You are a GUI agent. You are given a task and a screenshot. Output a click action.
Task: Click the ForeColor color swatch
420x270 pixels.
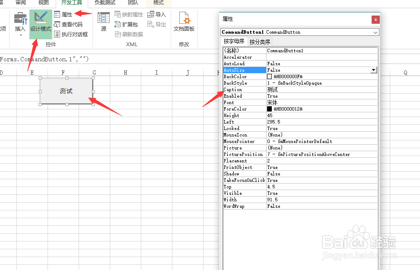[270, 109]
